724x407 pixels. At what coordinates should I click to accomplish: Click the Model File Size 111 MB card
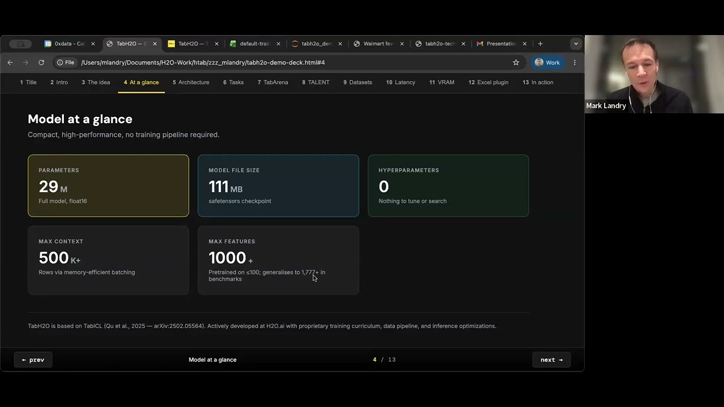278,185
